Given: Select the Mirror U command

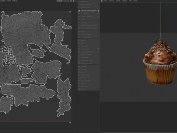Looking at the screenshot, I should 88,41.
